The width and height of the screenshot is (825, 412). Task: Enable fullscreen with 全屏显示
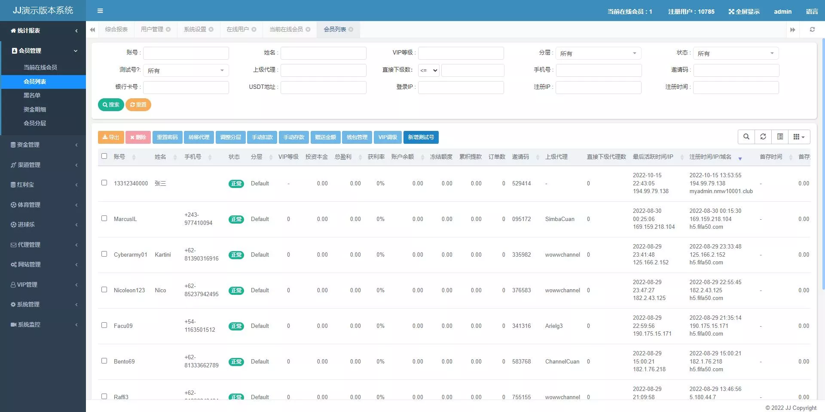(744, 12)
